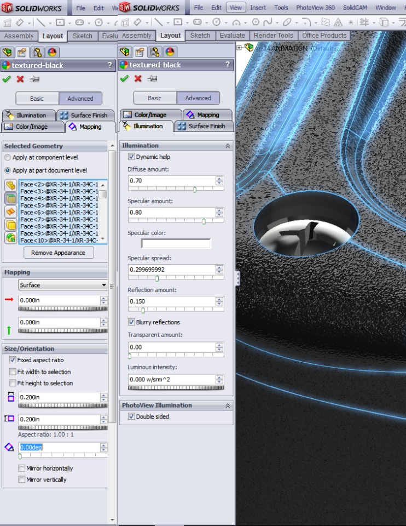Select the Line sketch tool in right window
This screenshot has width=406, height=526.
click(159, 22)
